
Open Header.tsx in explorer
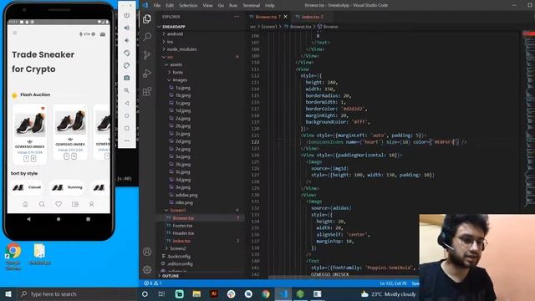(x=183, y=233)
